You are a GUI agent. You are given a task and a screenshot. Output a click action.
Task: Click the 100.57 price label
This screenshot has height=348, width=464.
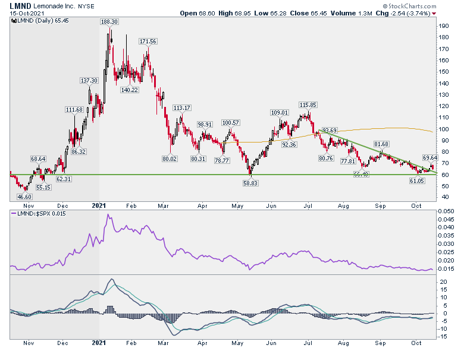pos(231,122)
